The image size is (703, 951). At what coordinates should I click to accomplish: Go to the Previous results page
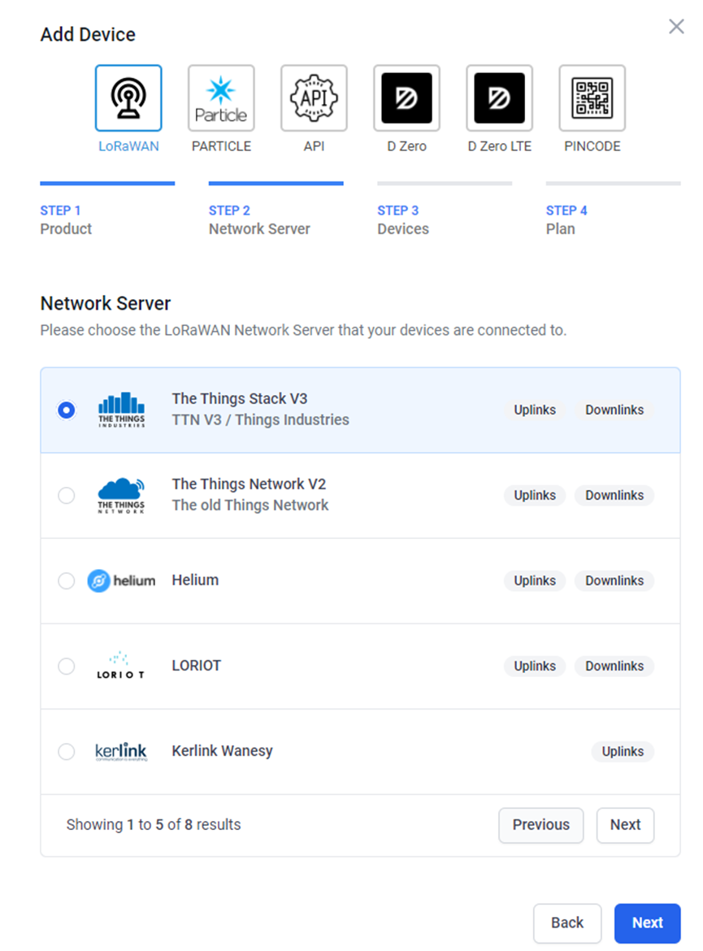(x=541, y=825)
